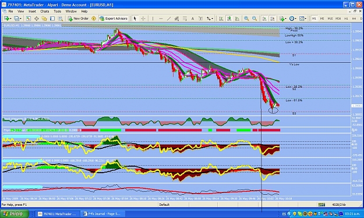Click the yellow diamond MetaEditor icon
Screen dimensions: 364x218
pyautogui.click(x=94, y=19)
